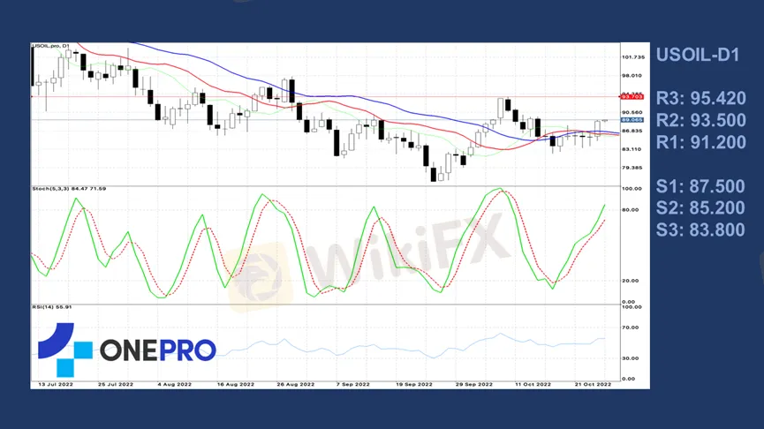Click the RSI(14) indicator label
Viewport: 764px width, 429px height.
coord(52,307)
